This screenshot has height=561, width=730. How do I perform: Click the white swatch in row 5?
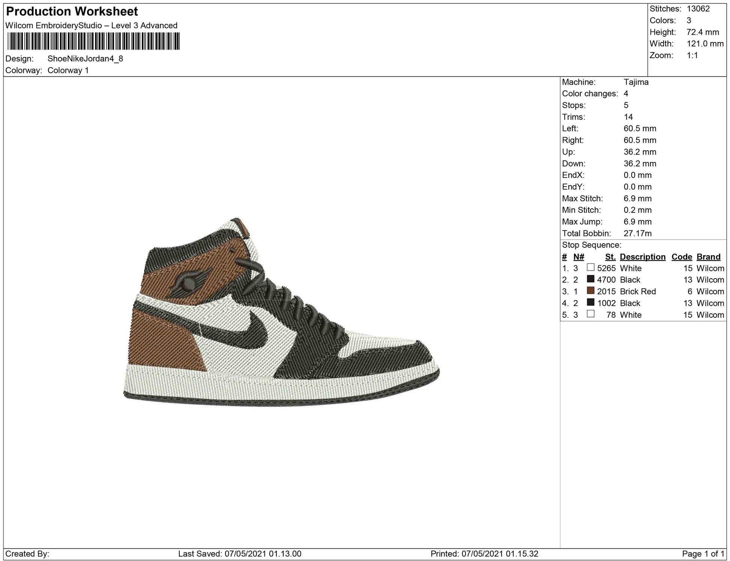pyautogui.click(x=590, y=314)
